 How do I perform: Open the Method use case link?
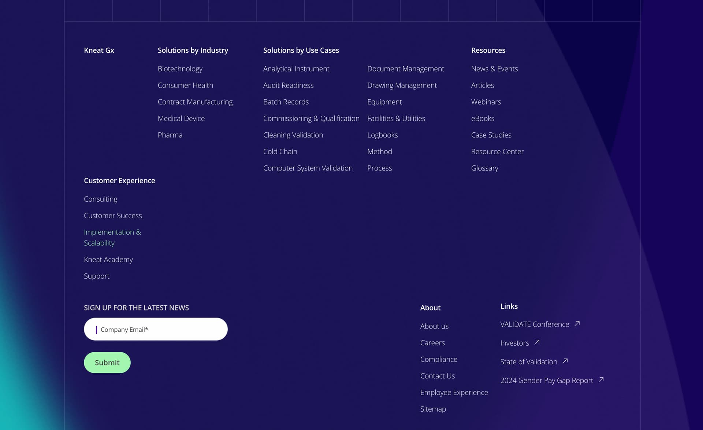coord(380,151)
